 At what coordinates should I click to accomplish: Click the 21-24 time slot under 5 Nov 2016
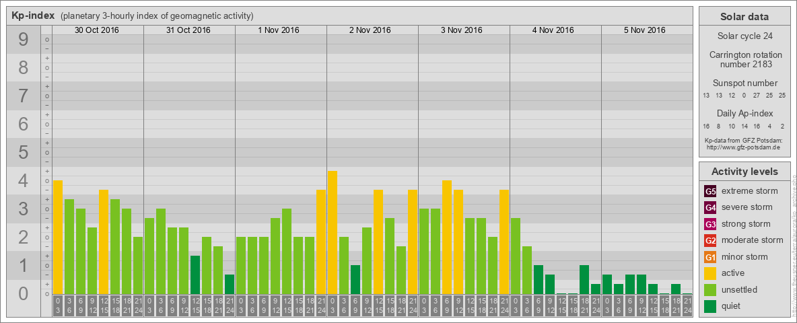687,306
